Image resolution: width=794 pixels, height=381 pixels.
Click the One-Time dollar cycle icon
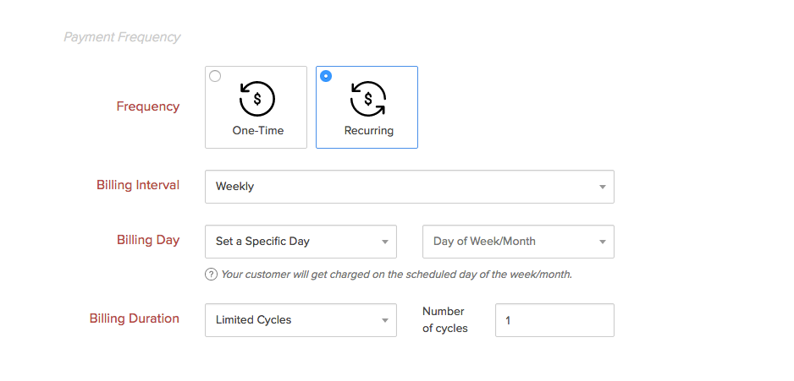coord(257,99)
